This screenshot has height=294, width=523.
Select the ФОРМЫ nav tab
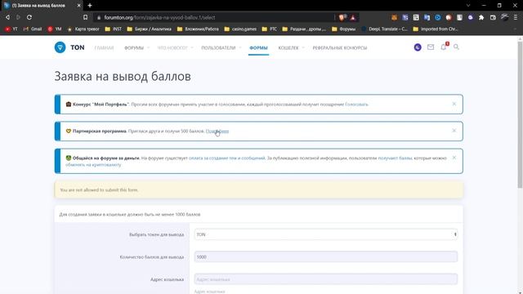point(258,47)
